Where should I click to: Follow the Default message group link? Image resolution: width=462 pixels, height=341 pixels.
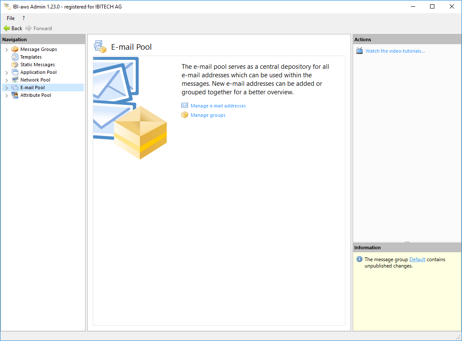tap(417, 259)
